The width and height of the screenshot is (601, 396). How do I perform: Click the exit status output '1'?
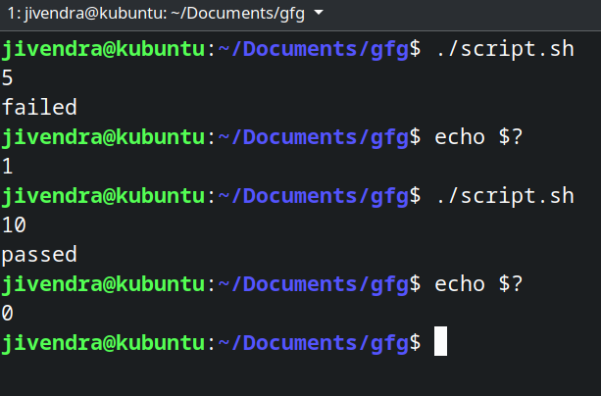(x=8, y=166)
